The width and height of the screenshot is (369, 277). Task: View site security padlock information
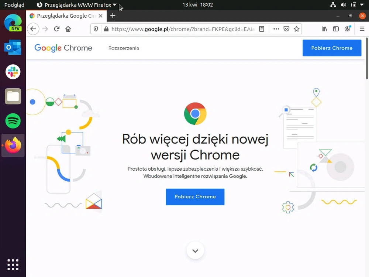pyautogui.click(x=106, y=29)
